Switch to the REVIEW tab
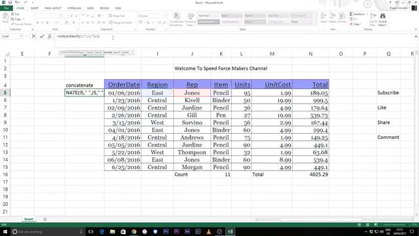The image size is (419, 236). tap(104, 8)
